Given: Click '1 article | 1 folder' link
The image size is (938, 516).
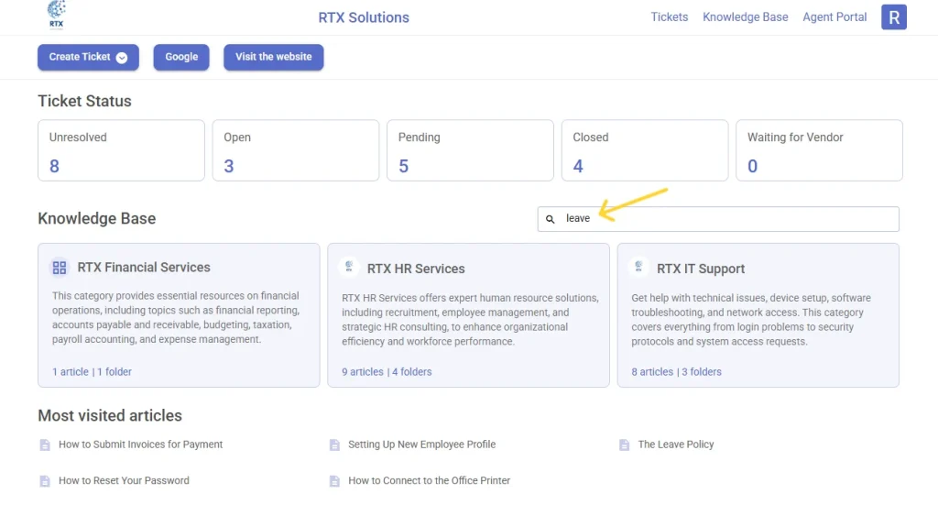Looking at the screenshot, I should [x=92, y=372].
